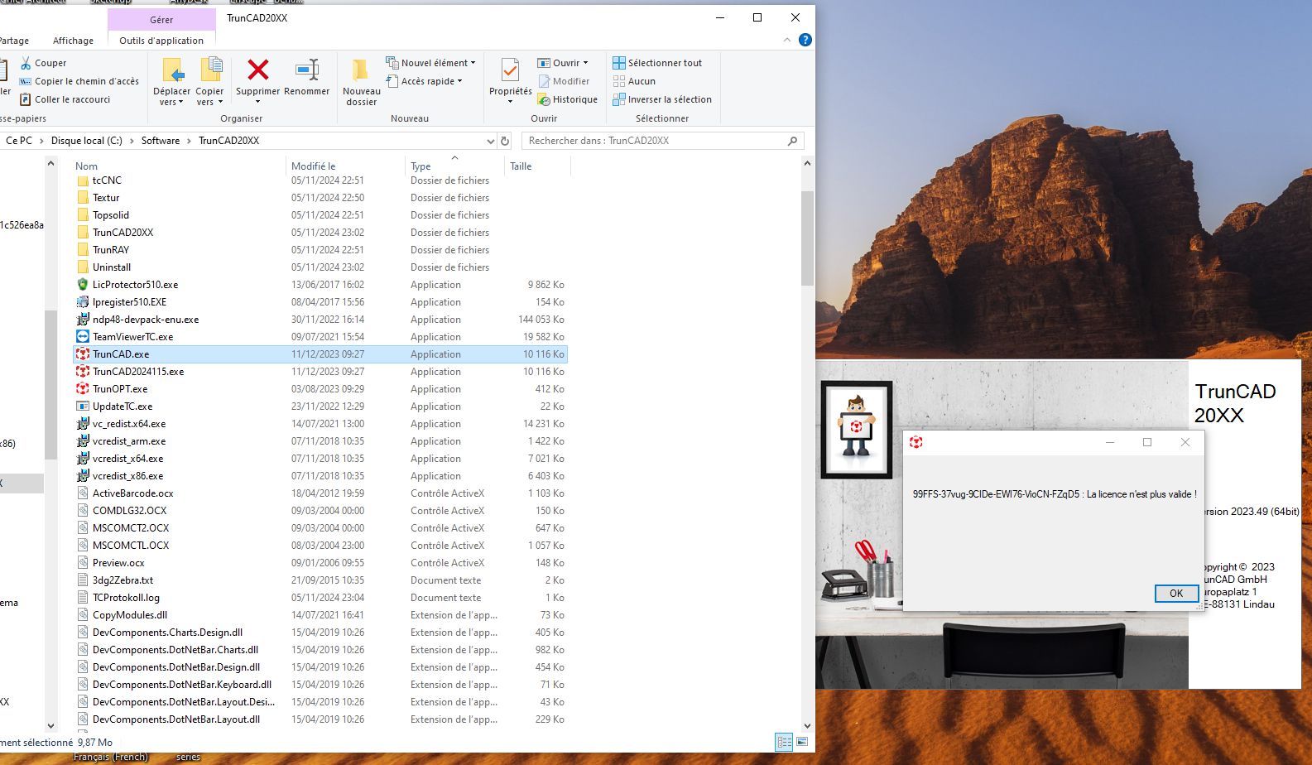
Task: Select ndp48-devpack-enu.exe file
Action: click(146, 320)
